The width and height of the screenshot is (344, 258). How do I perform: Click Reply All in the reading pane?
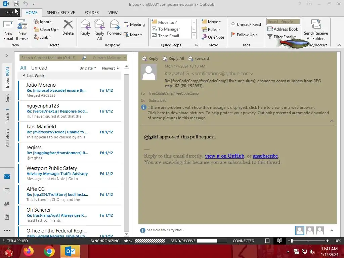pyautogui.click(x=173, y=58)
